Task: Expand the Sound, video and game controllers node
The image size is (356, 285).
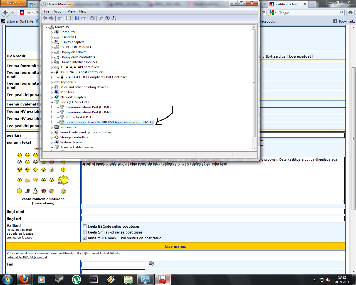Action: point(52,132)
